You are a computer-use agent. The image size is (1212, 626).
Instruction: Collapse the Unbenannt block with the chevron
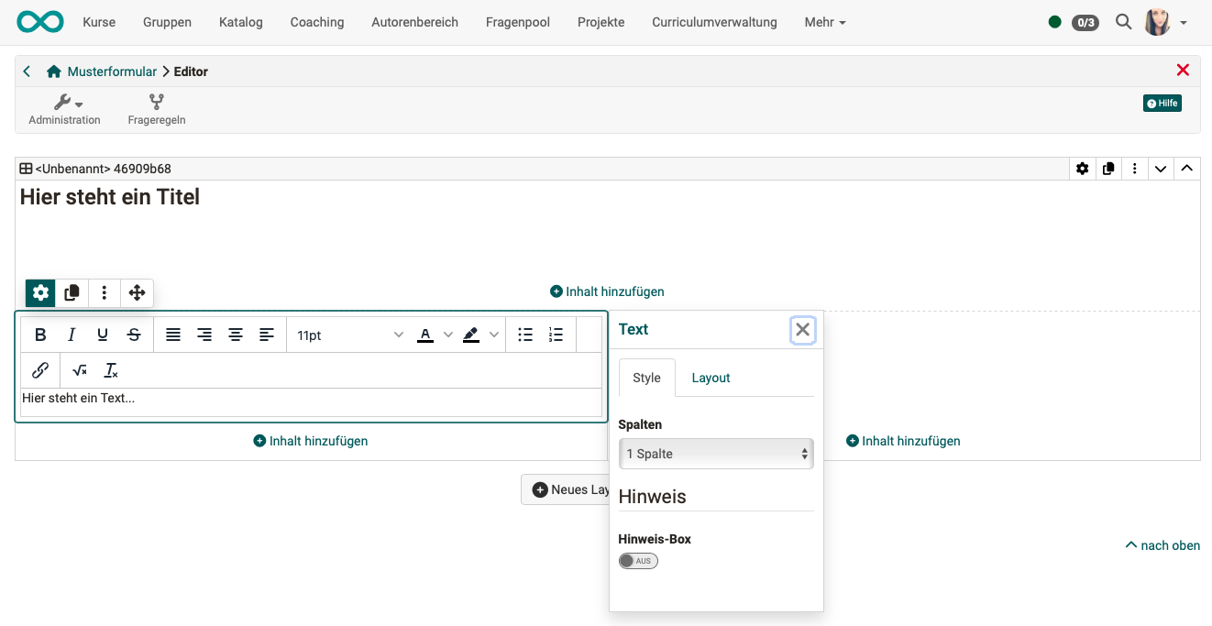1161,169
